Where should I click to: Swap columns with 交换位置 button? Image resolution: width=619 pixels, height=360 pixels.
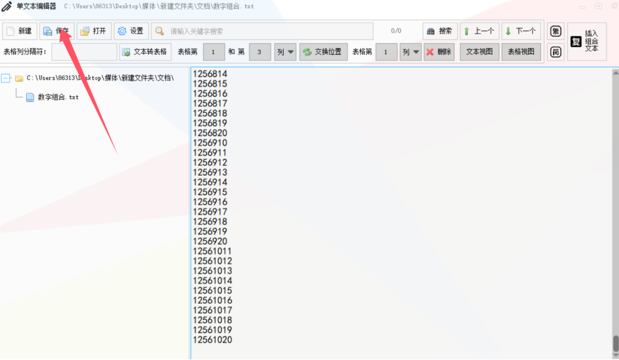coord(323,52)
